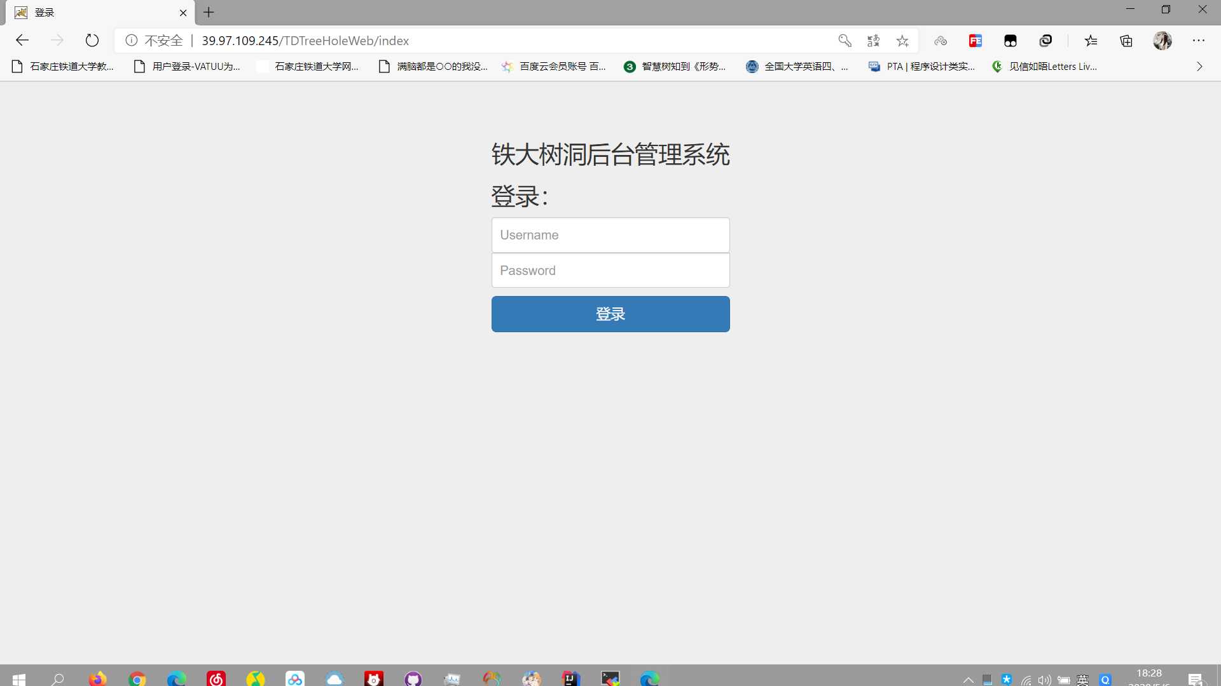Open bookmark 百度云会员账号
The image size is (1221, 686).
pyautogui.click(x=554, y=66)
